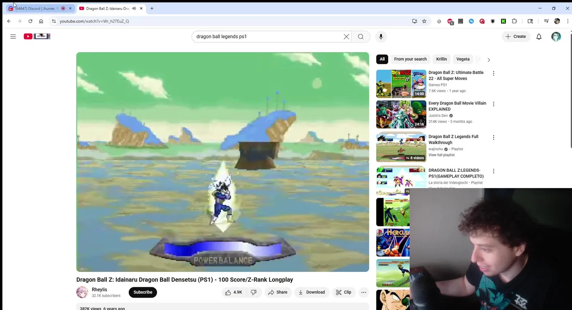This screenshot has height=310, width=572.
Task: Download this video
Action: 312,292
